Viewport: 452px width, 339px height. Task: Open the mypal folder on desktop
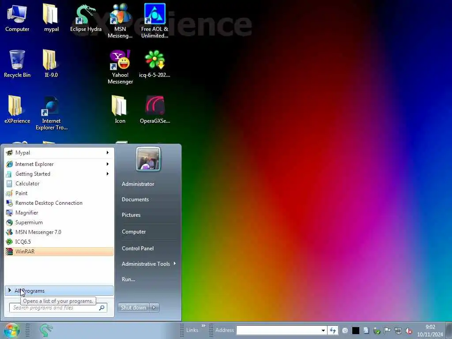coord(51,18)
